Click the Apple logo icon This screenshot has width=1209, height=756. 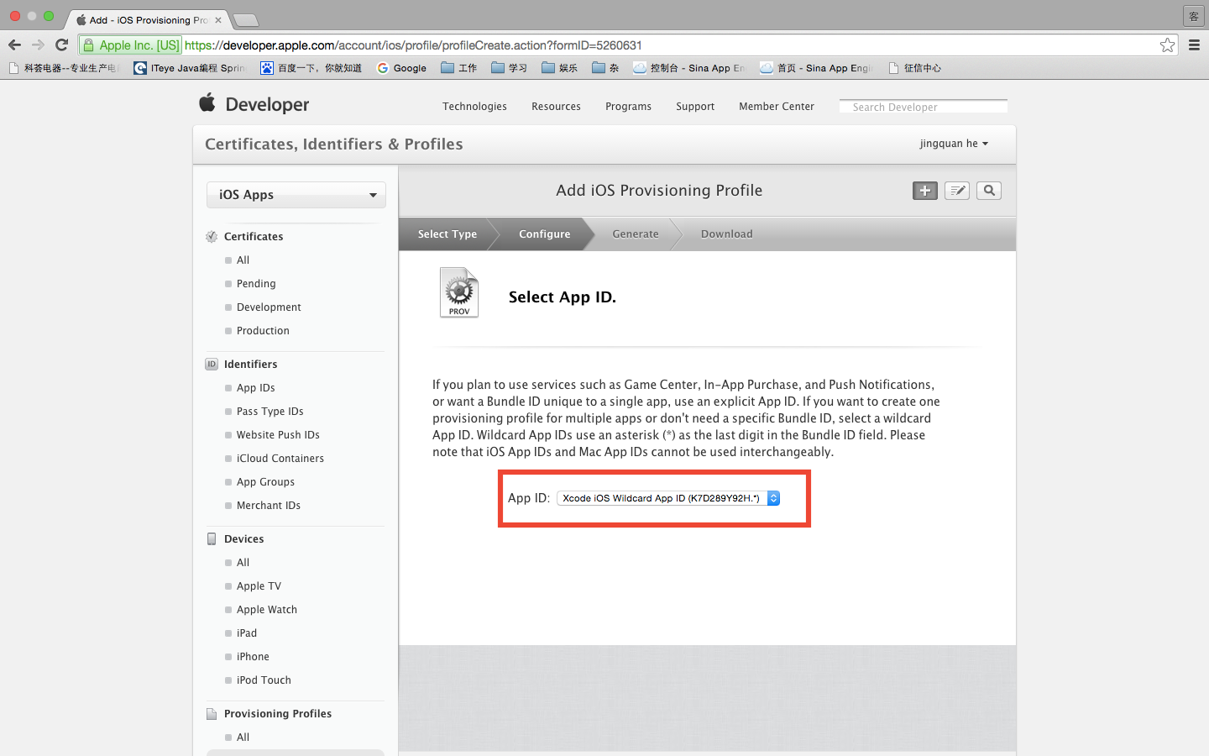pos(207,102)
